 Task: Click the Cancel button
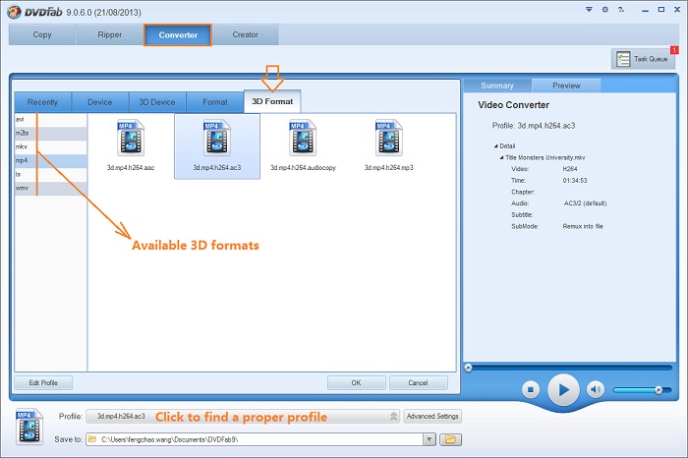click(x=418, y=382)
